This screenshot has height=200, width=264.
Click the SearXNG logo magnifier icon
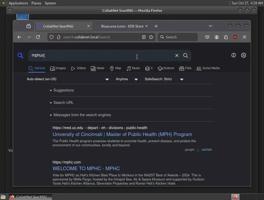[x=20, y=55]
